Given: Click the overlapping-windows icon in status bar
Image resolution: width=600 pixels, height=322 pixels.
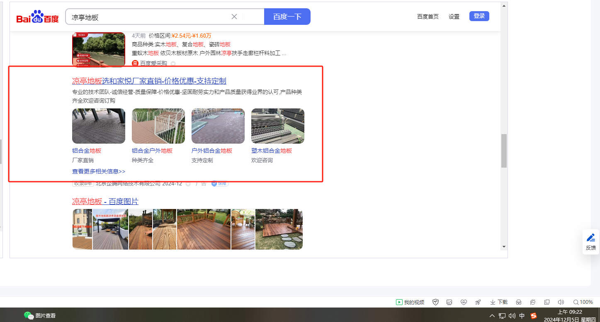Looking at the screenshot, I should tap(547, 302).
